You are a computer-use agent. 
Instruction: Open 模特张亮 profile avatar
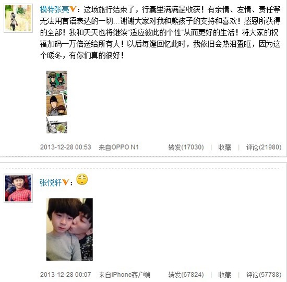(x=18, y=18)
